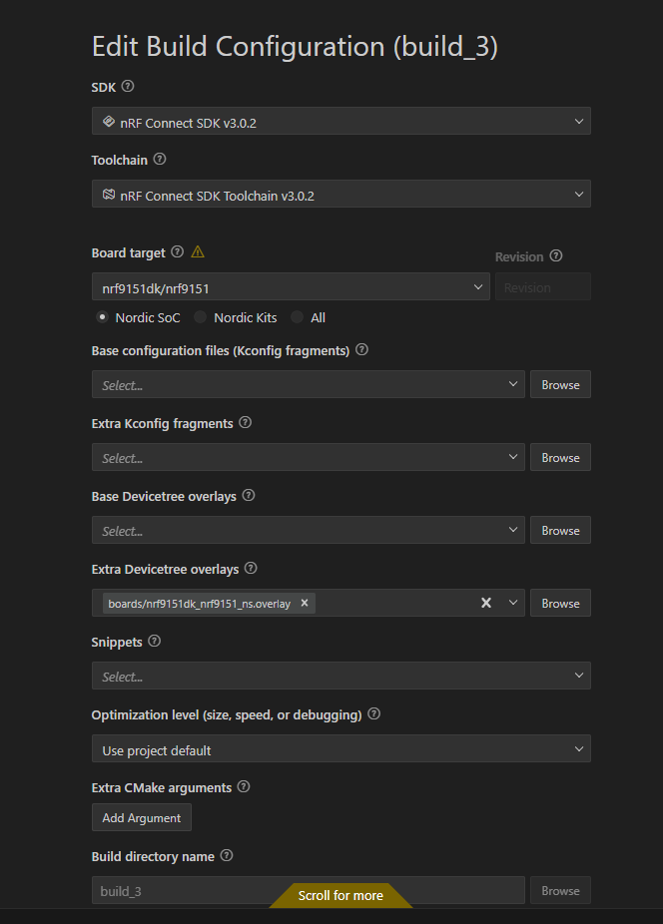This screenshot has width=663, height=924.
Task: Open the Board target dropdown
Action: coord(291,286)
